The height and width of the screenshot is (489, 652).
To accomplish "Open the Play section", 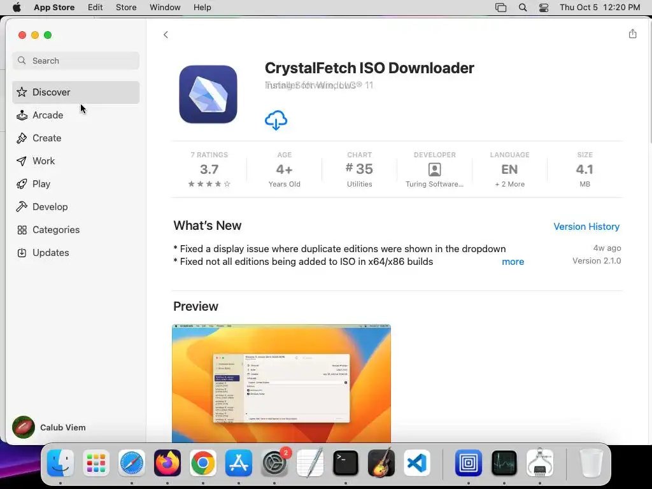I will coord(76,184).
